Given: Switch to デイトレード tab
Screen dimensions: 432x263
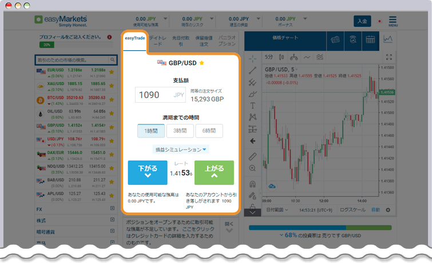Looking at the screenshot, I should [x=158, y=41].
